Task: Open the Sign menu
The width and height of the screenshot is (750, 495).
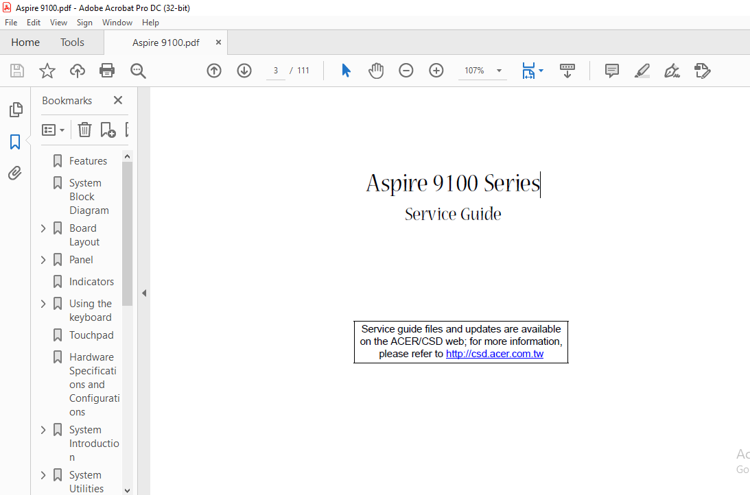Action: coord(84,23)
